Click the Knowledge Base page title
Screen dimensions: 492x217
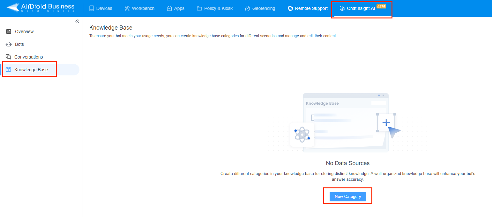(111, 28)
